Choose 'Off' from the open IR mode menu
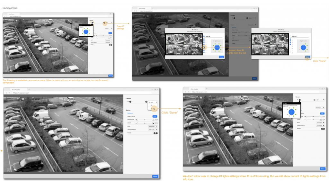 [x=152, y=108]
